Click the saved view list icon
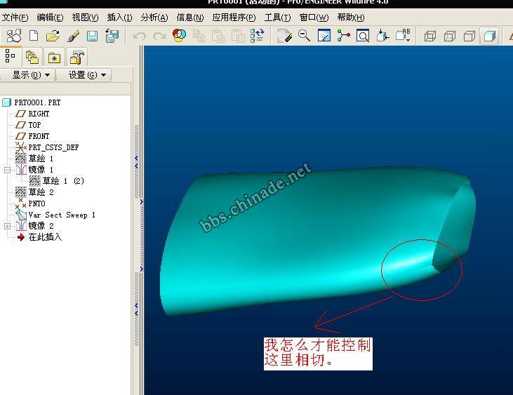513x395 pixels. click(x=382, y=36)
